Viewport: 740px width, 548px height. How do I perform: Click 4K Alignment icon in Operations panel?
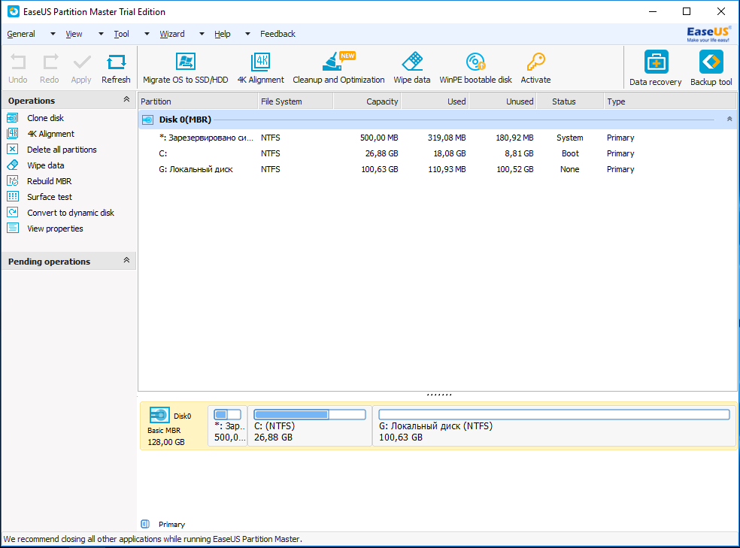tap(13, 134)
